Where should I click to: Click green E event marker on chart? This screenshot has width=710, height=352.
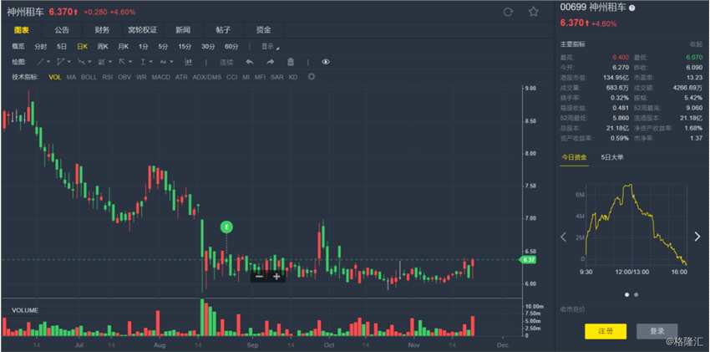[x=226, y=227]
